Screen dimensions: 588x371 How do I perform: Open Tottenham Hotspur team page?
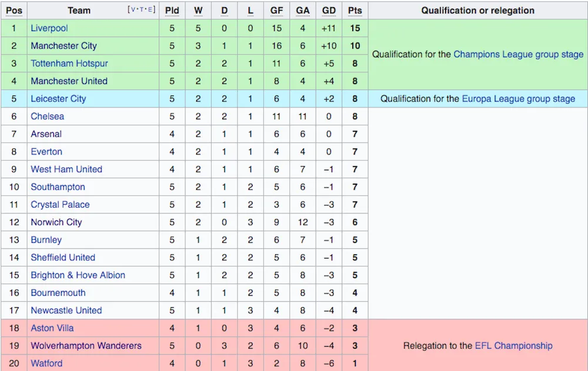pyautogui.click(x=69, y=63)
